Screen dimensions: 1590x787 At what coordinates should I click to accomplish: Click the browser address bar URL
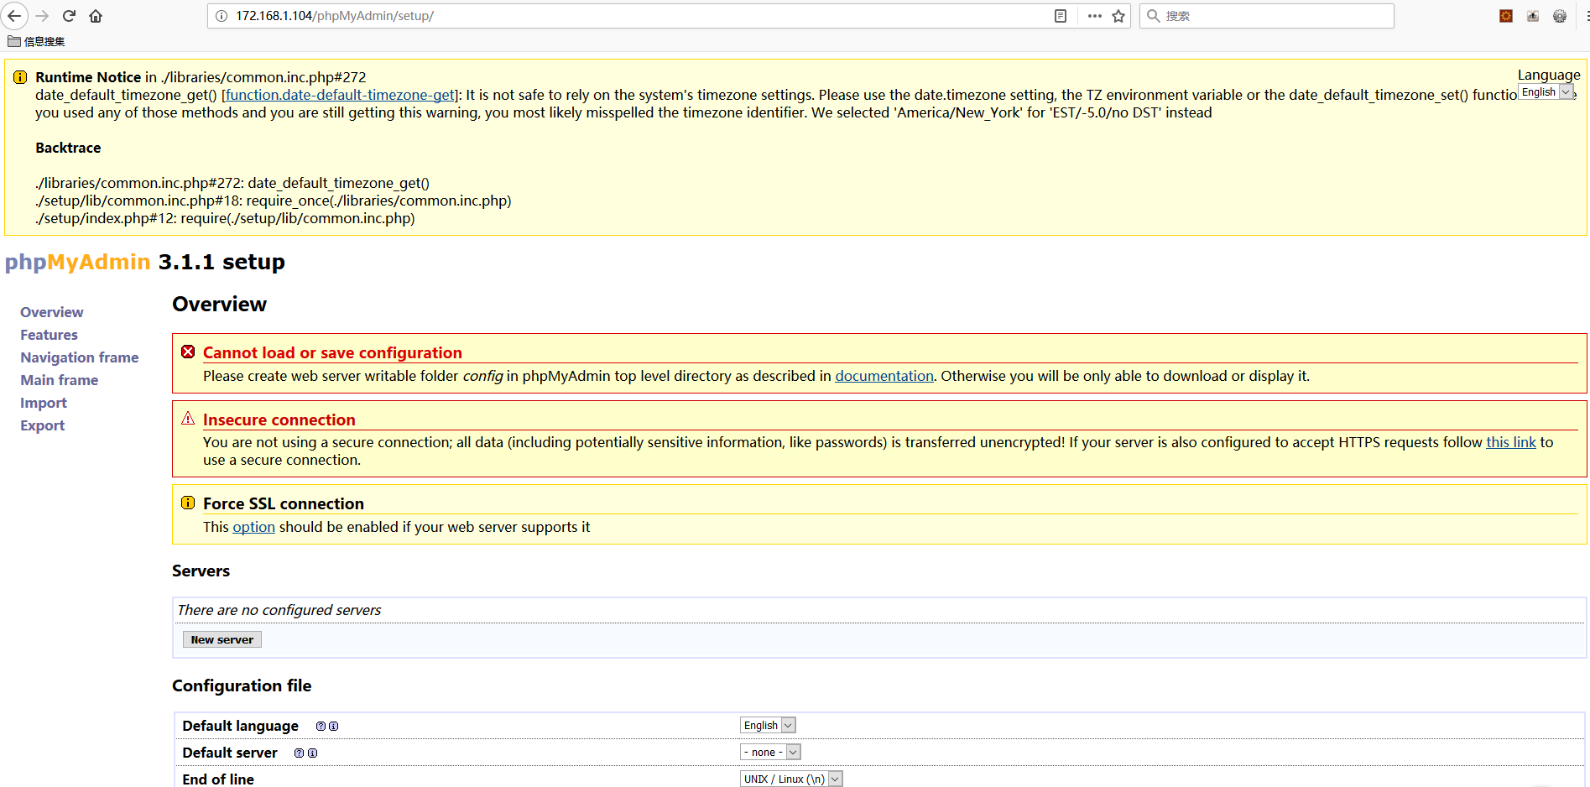tap(334, 16)
